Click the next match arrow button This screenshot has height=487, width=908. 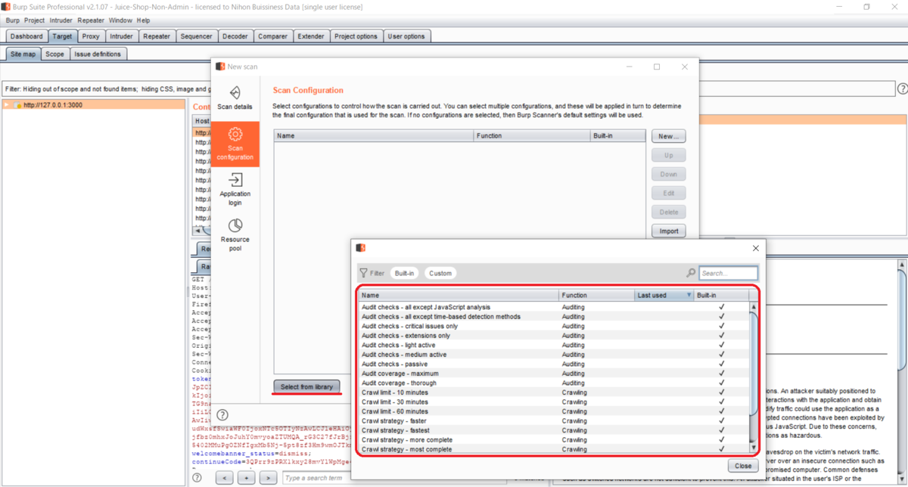coord(268,478)
